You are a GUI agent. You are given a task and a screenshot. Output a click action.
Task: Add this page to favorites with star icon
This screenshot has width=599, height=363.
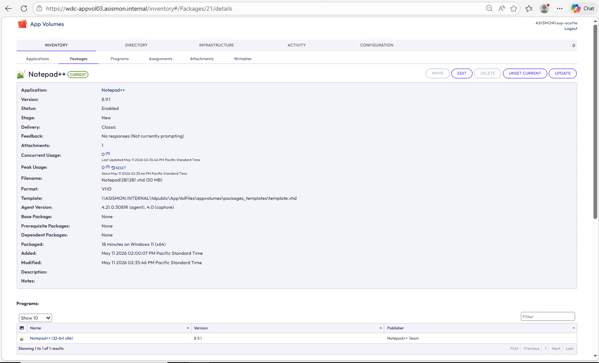coord(514,9)
